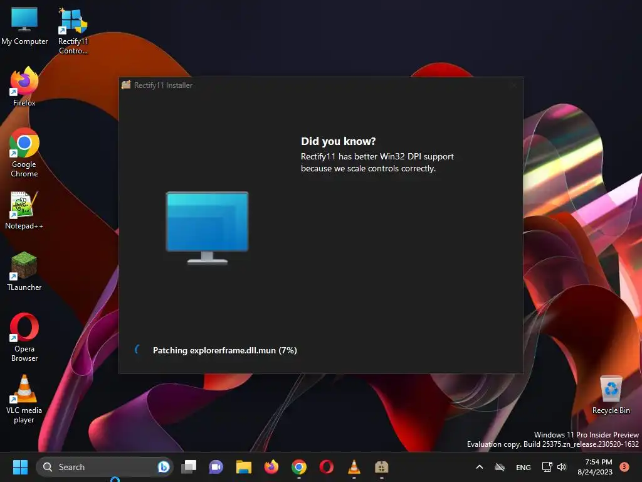Select the Notepad++ desktop shortcut
642x482 pixels.
click(x=24, y=210)
